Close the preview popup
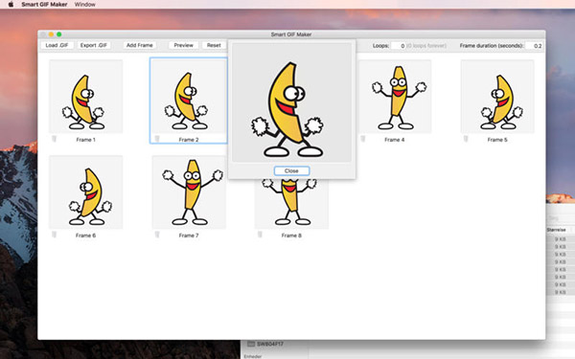The width and height of the screenshot is (575, 359). [291, 170]
